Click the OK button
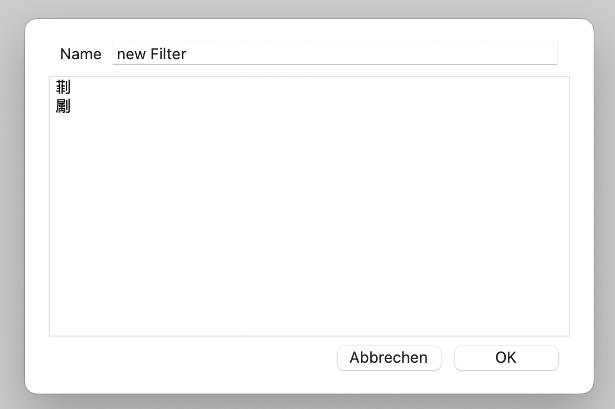This screenshot has width=615, height=409. (x=506, y=357)
